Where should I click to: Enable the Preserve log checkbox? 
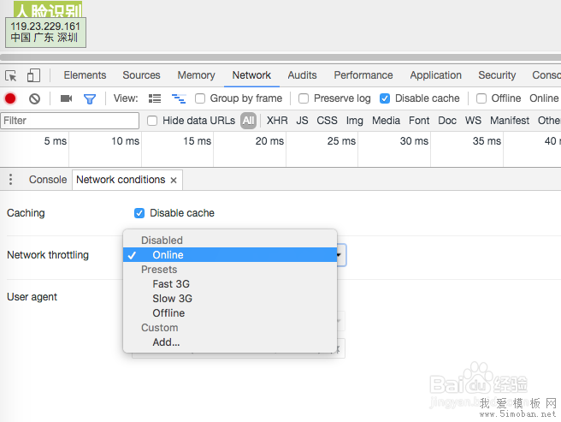(304, 98)
